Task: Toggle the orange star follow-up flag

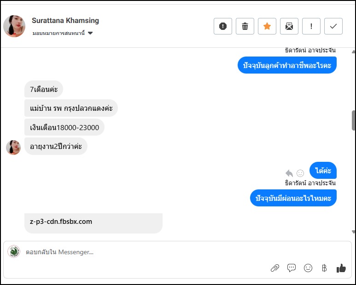Action: tap(267, 26)
